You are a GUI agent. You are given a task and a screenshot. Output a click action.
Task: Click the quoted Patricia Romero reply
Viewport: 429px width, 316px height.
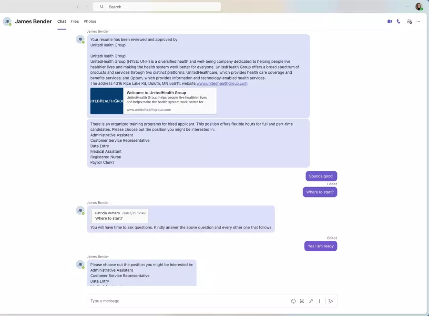pyautogui.click(x=121, y=216)
